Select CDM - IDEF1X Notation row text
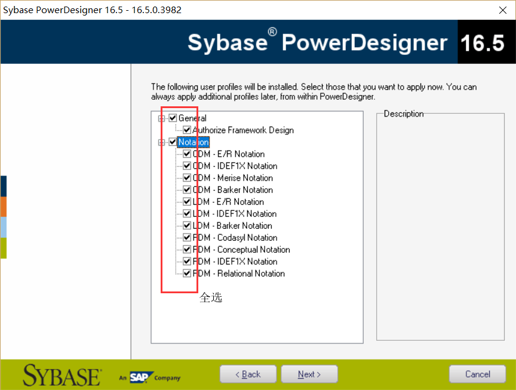 coord(235,166)
